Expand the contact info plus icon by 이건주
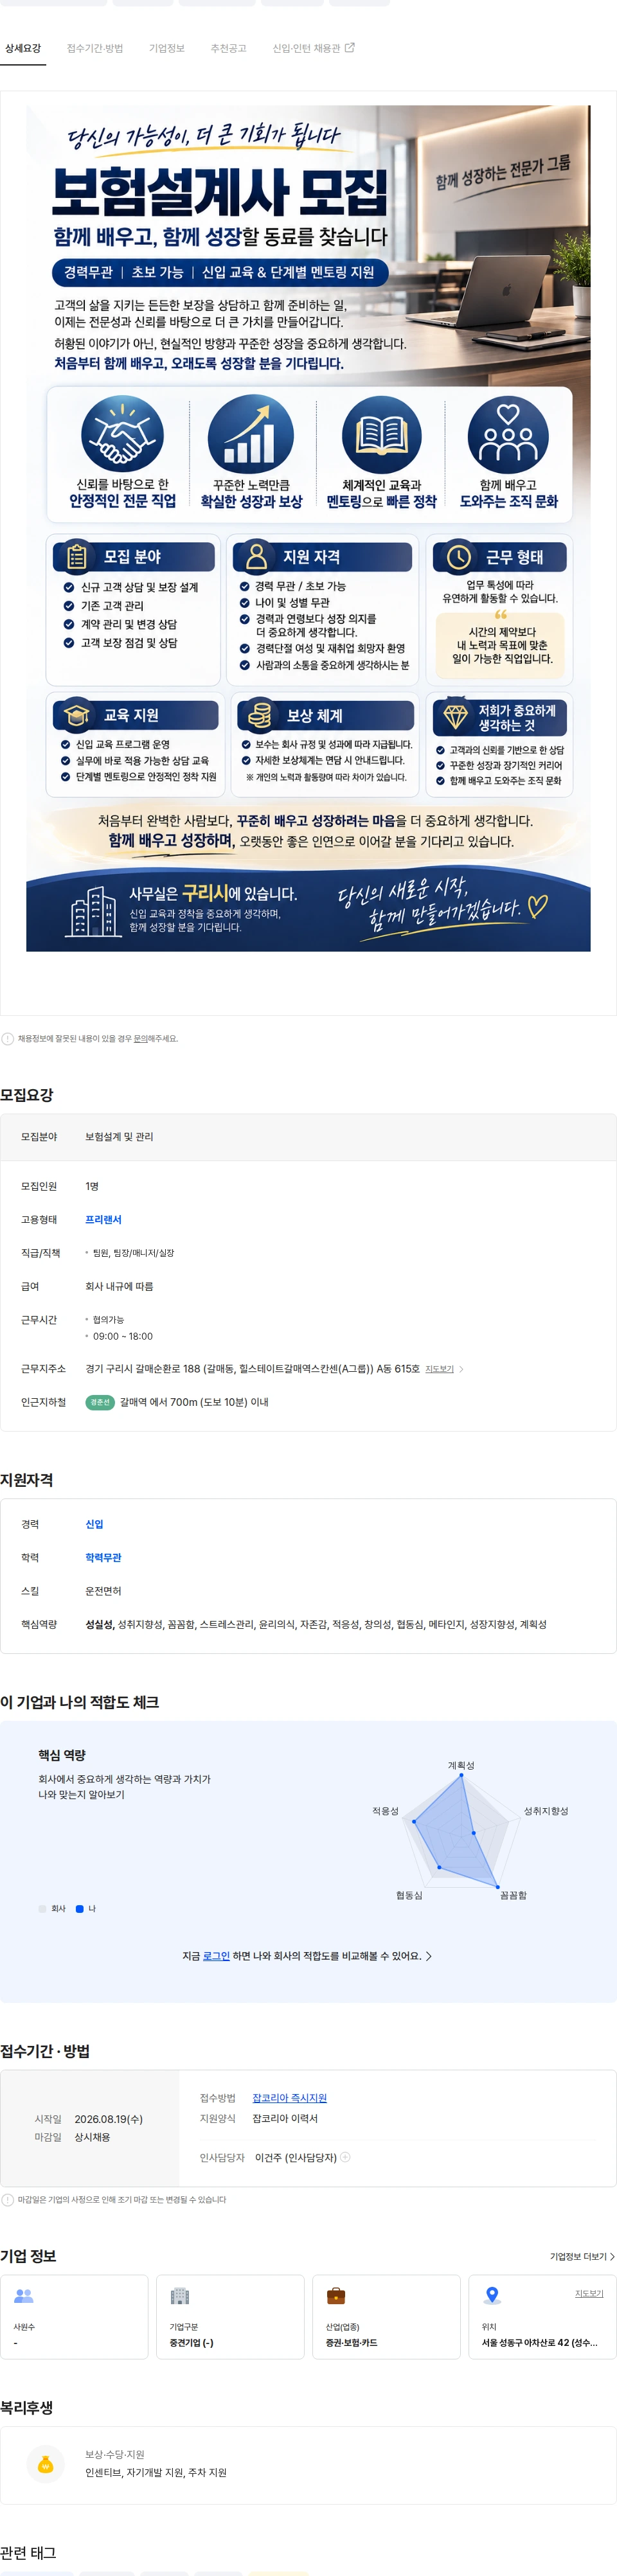The width and height of the screenshot is (617, 2576). (345, 2157)
